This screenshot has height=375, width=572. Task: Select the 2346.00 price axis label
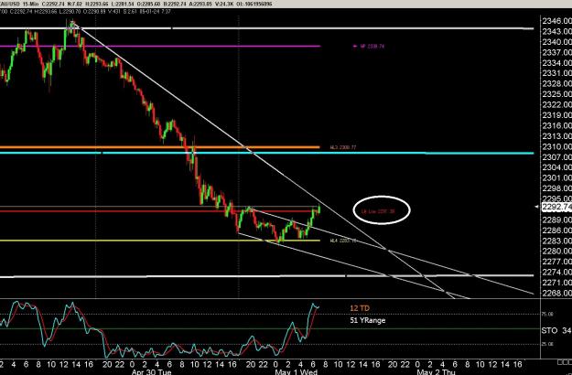pyautogui.click(x=557, y=21)
